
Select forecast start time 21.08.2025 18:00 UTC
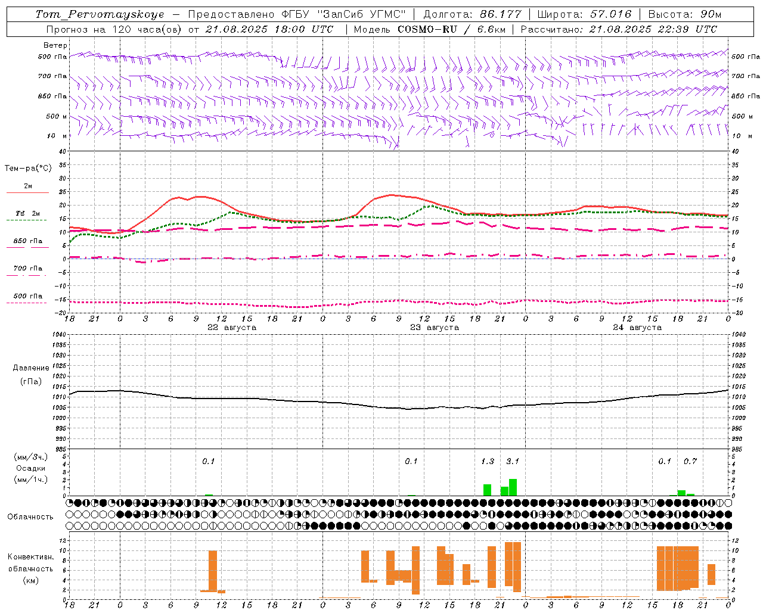coord(269,29)
